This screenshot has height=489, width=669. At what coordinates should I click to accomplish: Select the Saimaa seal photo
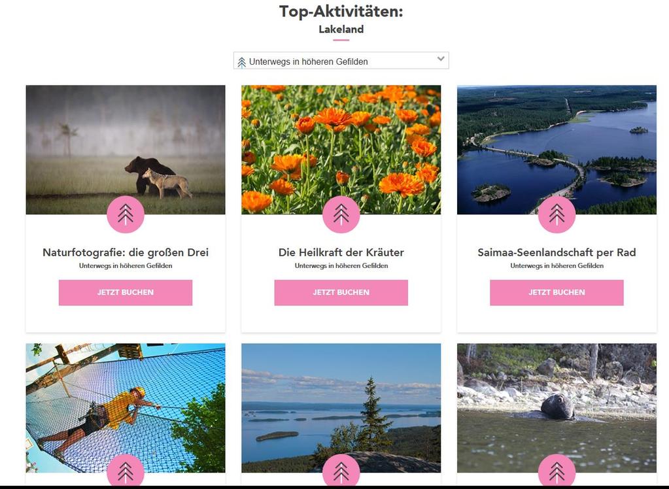(557, 408)
